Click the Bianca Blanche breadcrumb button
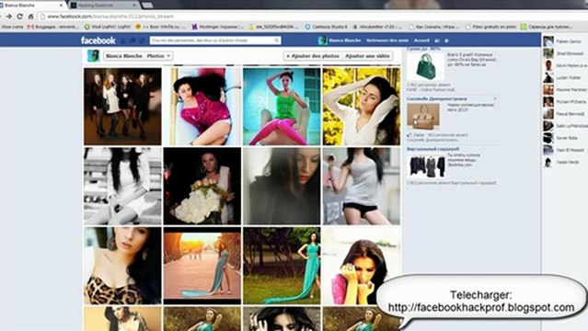The height and width of the screenshot is (331, 588). 123,56
